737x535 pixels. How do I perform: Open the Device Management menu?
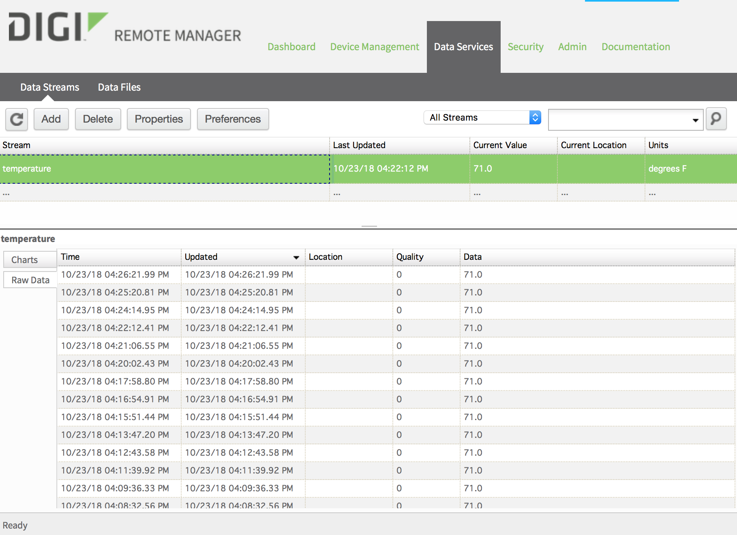click(x=375, y=47)
